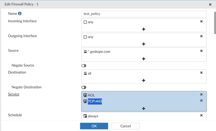Add another Service entry

[x=144, y=108]
